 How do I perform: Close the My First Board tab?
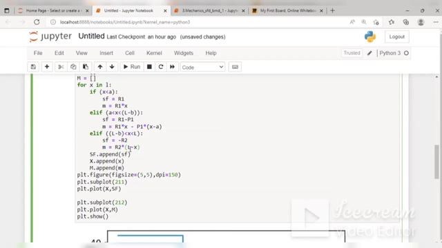tap(321, 11)
